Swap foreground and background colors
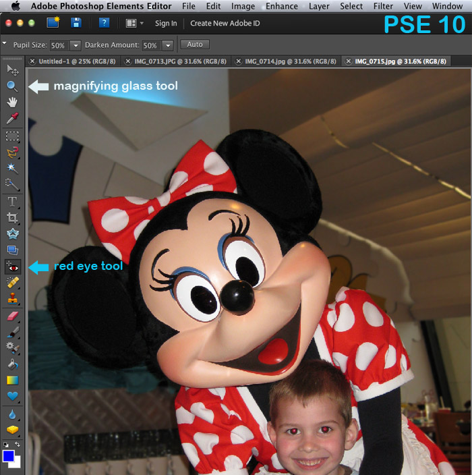 tap(18, 445)
